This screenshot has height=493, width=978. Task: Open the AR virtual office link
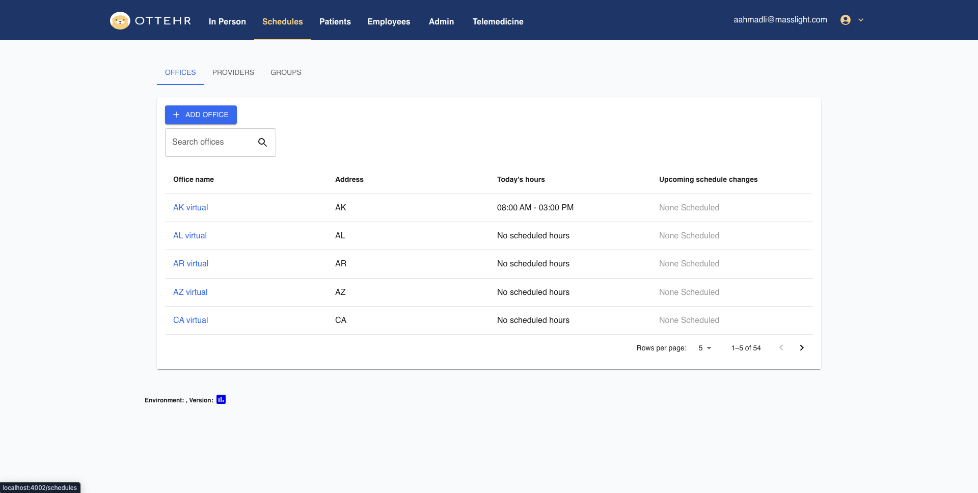pyautogui.click(x=191, y=264)
